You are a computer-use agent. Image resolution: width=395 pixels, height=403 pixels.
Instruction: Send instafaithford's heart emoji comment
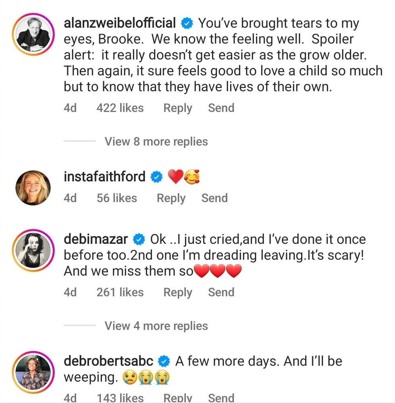(x=214, y=198)
